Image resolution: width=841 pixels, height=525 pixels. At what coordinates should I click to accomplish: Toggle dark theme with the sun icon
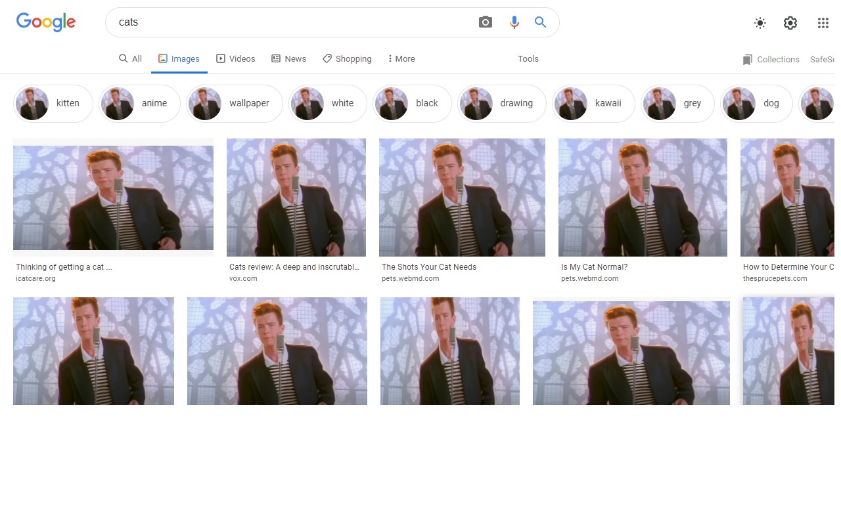pyautogui.click(x=760, y=23)
